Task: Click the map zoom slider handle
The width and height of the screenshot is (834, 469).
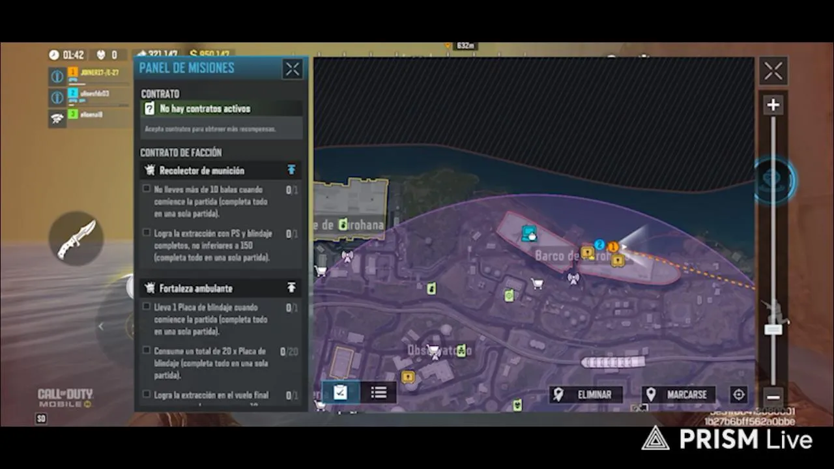Action: point(773,329)
